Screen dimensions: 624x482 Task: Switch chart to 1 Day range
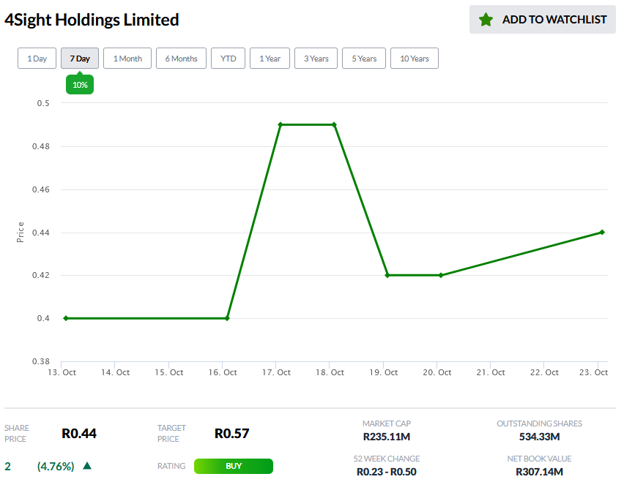pyautogui.click(x=37, y=59)
